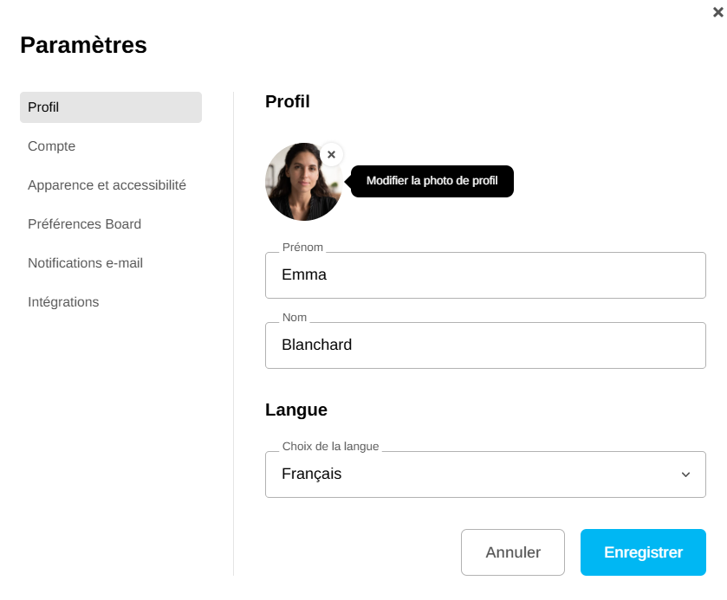Click the Nom field containing Blanchard
Screen dimensions: 727x600
pos(485,345)
